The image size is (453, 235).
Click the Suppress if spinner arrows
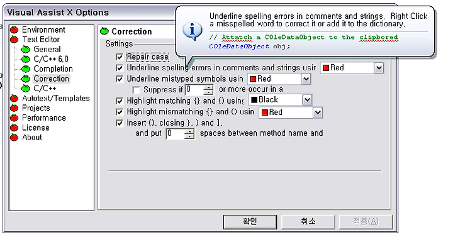coord(208,90)
